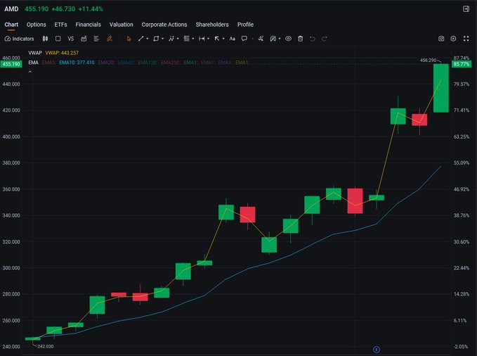Select the range measurement tool
477x356 pixels.
(x=202, y=39)
